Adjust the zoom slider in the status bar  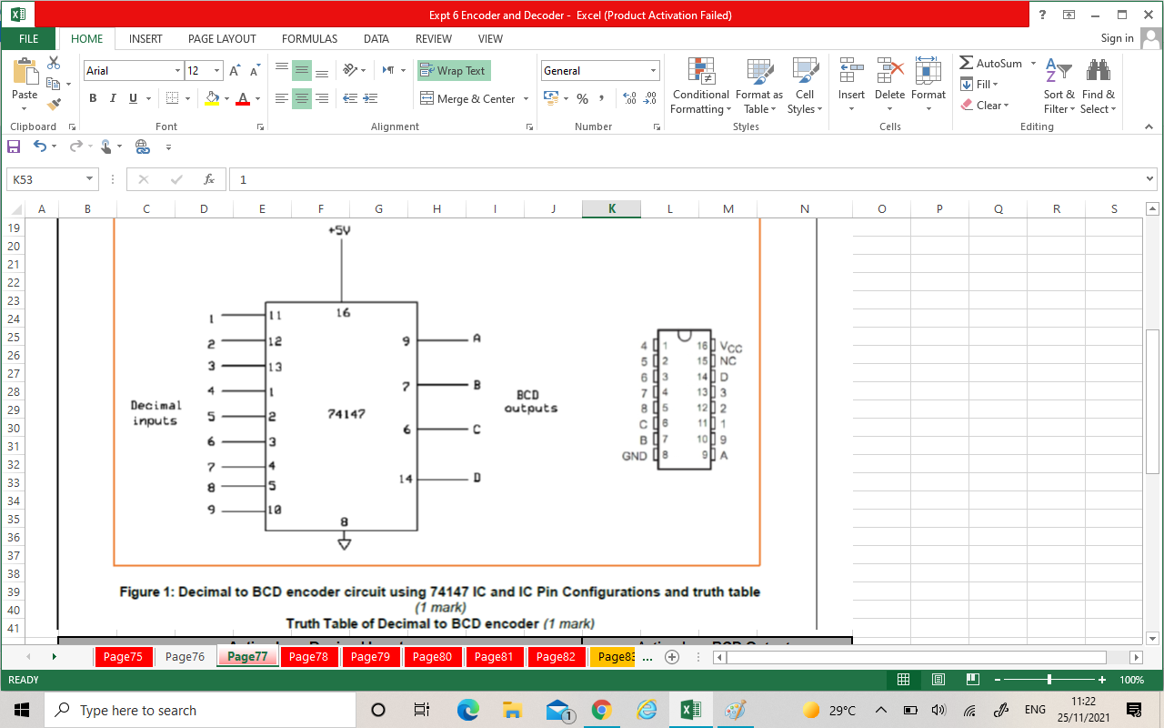tap(1049, 680)
